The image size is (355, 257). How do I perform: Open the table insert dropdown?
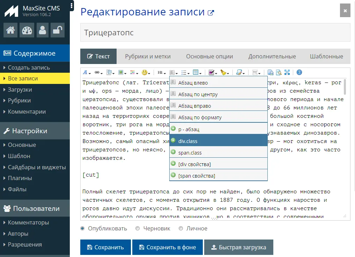tap(197, 72)
